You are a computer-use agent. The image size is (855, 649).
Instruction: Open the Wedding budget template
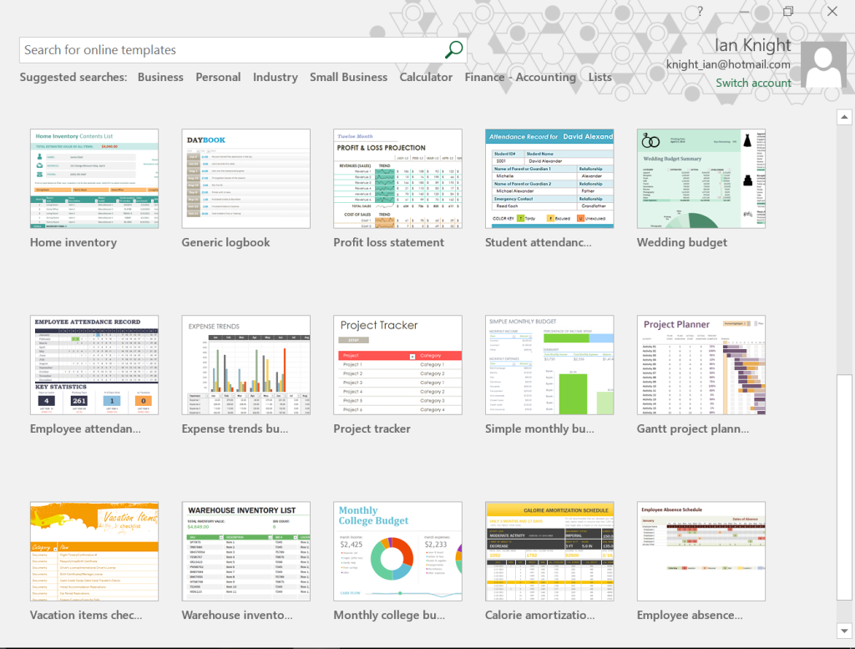(701, 179)
